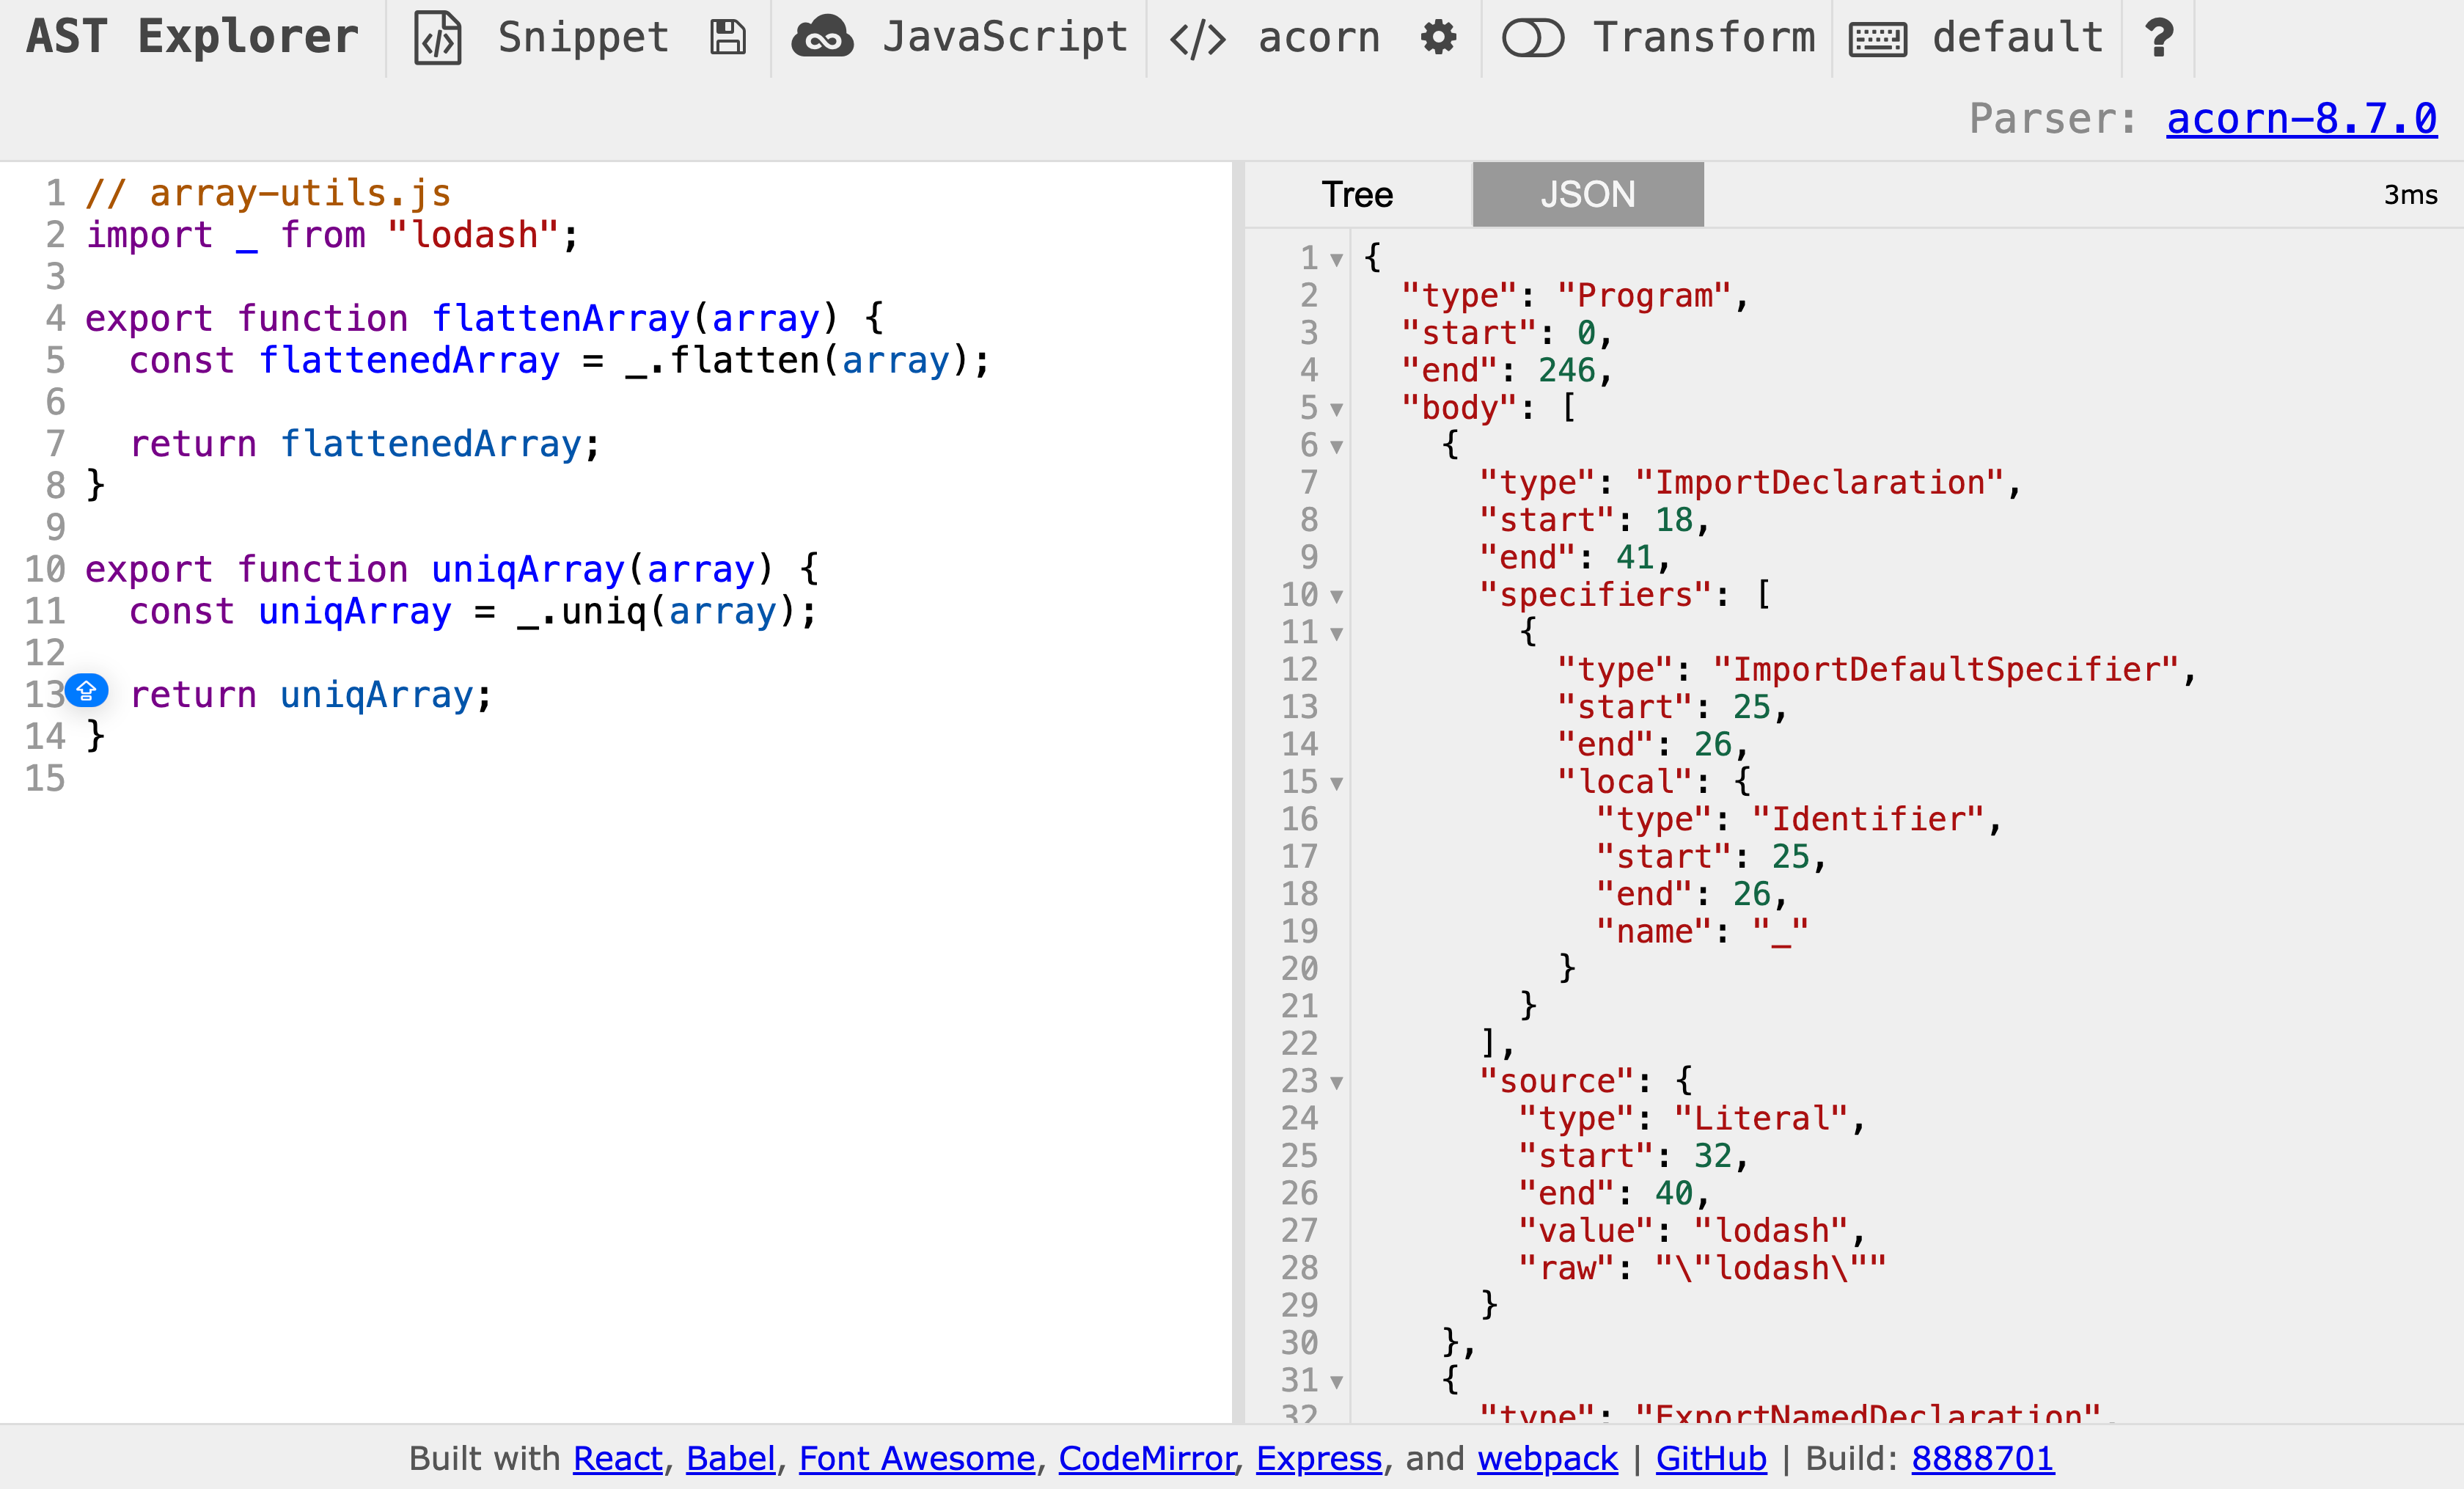This screenshot has width=2464, height=1489.
Task: Click the Snippet file-code icon
Action: pos(438,38)
